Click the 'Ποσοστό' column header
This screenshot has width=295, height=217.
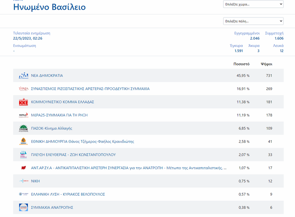tap(242, 64)
